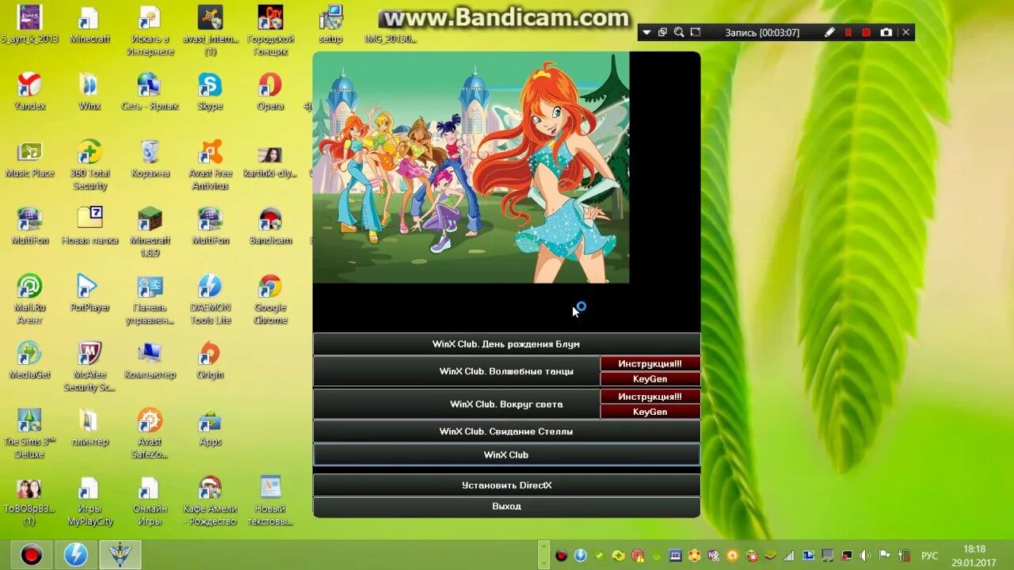Open Minecraft 1.8.9 shortcut
Image resolution: width=1014 pixels, height=570 pixels.
[x=150, y=231]
